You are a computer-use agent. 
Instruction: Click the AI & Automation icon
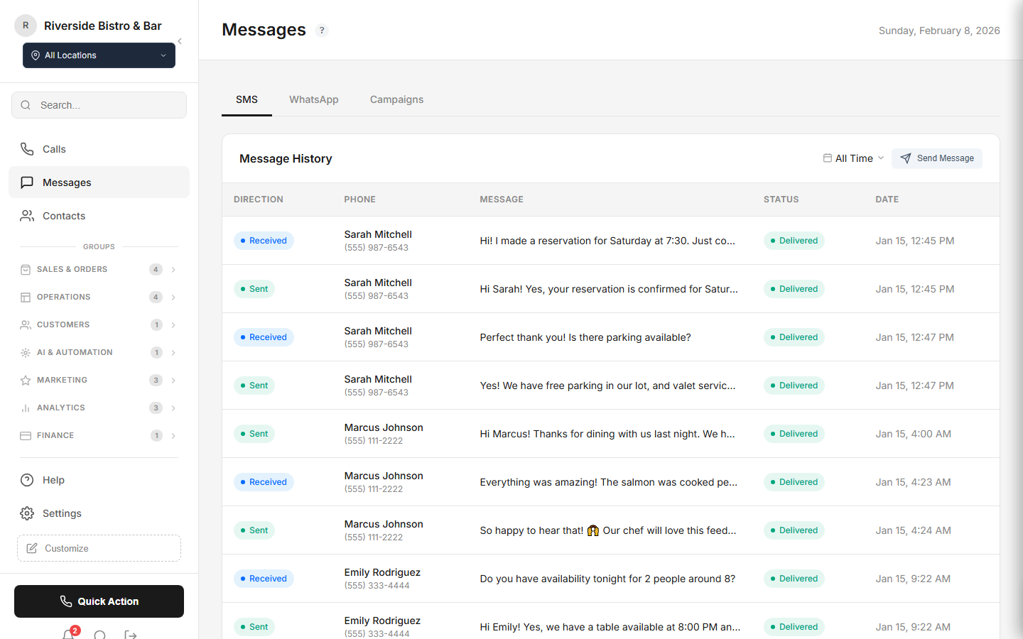point(26,352)
